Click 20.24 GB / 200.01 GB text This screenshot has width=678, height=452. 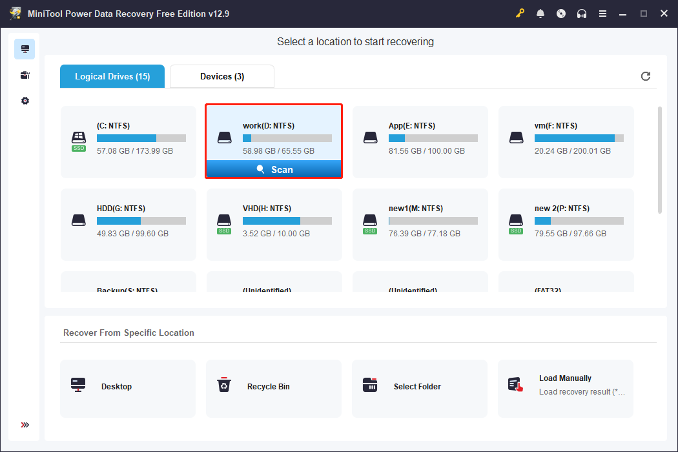[x=573, y=151]
